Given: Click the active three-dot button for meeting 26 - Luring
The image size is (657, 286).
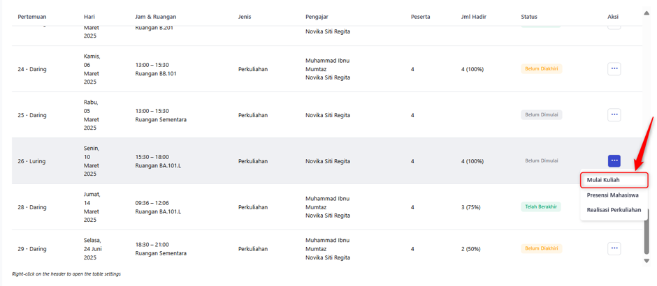Looking at the screenshot, I should pos(614,161).
